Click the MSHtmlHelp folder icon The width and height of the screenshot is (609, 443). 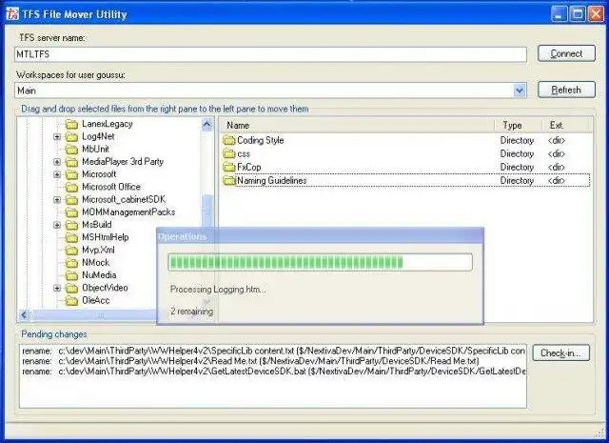tap(71, 237)
